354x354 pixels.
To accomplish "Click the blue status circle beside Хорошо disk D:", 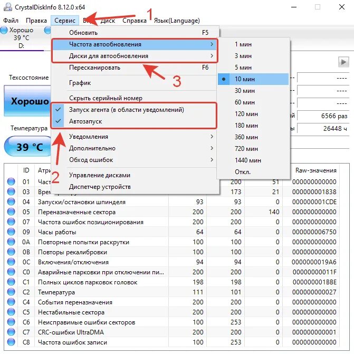I will [4, 30].
